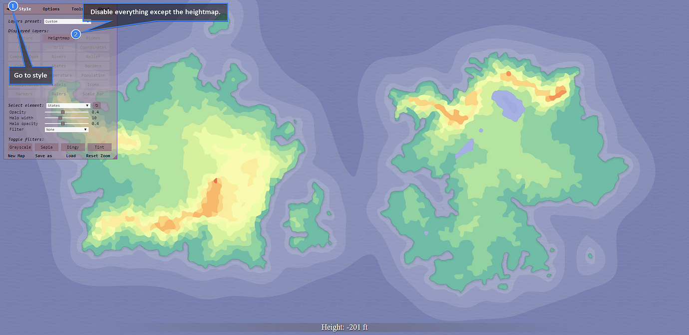Open the Select element dropdown showing States
This screenshot has height=335, width=689.
(67, 105)
